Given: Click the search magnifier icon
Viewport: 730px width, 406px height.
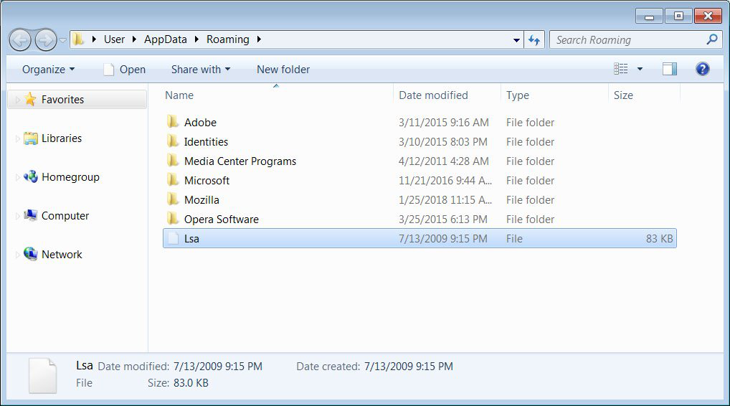Looking at the screenshot, I should (712, 39).
